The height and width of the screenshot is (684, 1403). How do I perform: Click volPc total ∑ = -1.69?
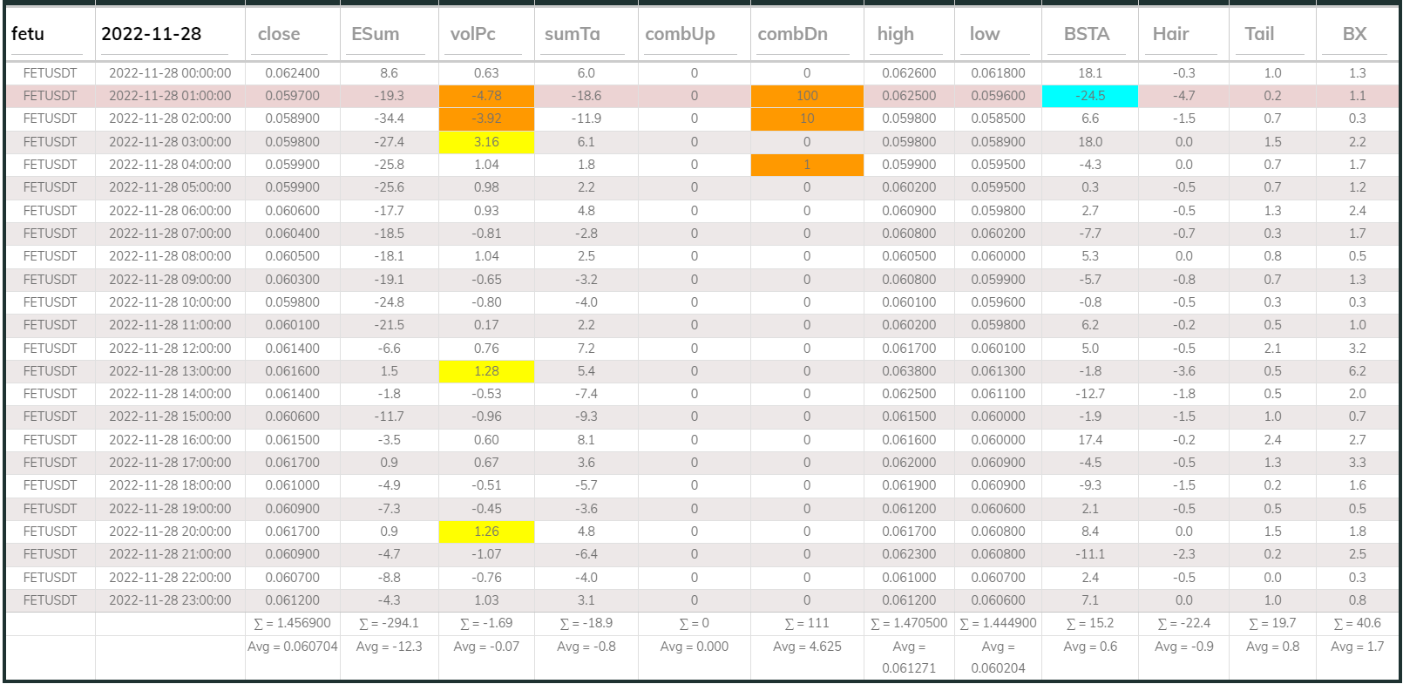point(486,623)
